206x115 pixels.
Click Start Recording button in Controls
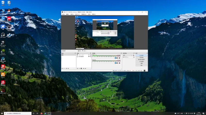coord(141,57)
